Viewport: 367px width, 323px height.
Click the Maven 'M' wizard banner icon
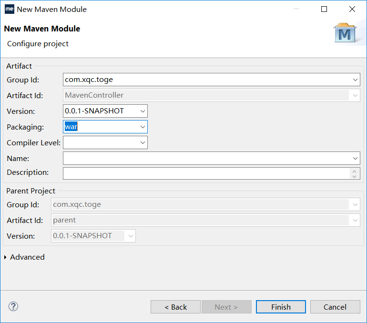click(x=345, y=33)
